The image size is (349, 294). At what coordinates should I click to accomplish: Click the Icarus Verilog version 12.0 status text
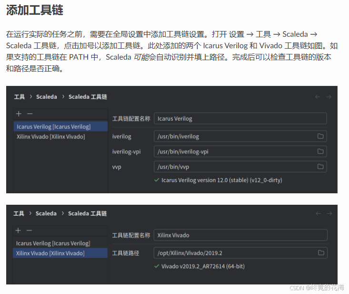[222, 180]
